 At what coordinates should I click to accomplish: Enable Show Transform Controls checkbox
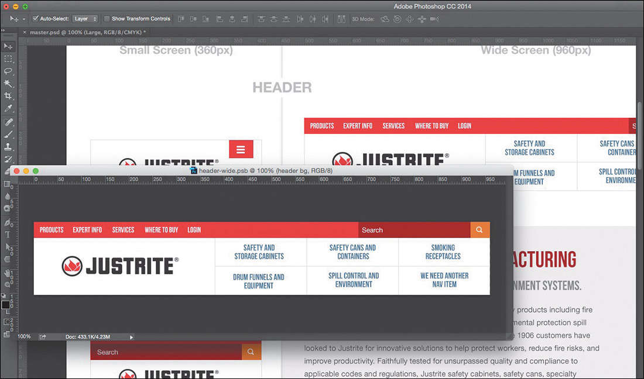coord(107,19)
